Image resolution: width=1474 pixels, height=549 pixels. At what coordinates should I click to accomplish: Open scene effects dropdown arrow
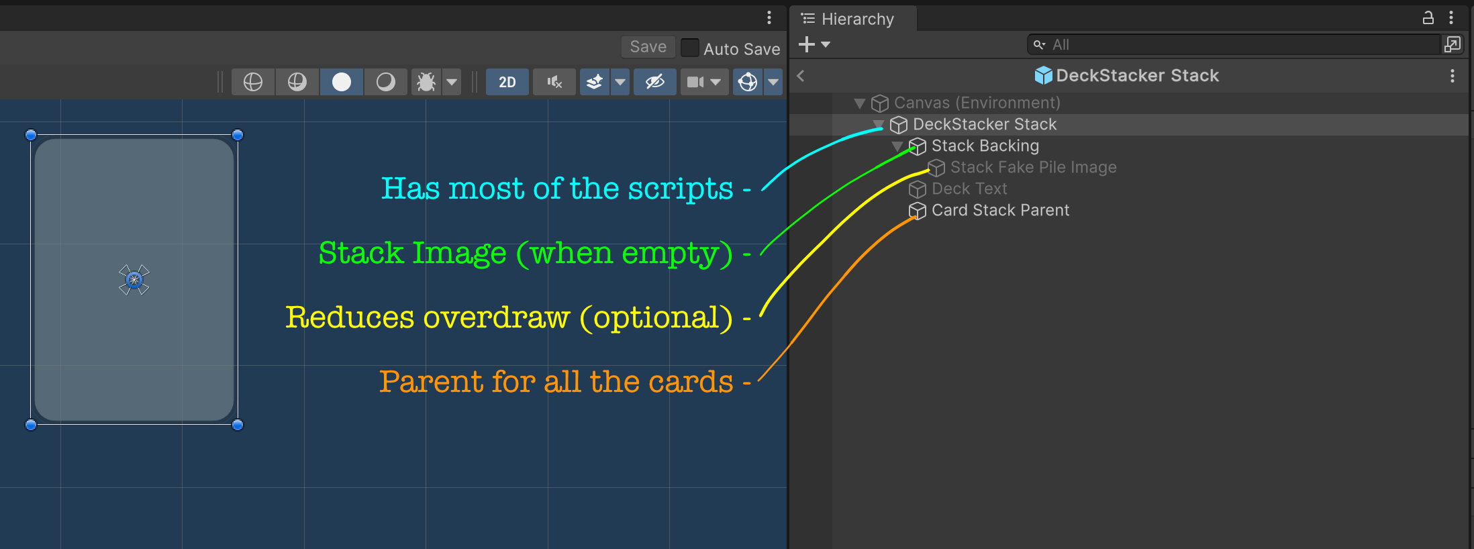tap(620, 82)
